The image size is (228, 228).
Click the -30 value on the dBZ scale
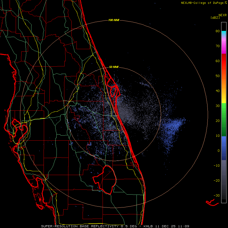tap(217, 195)
